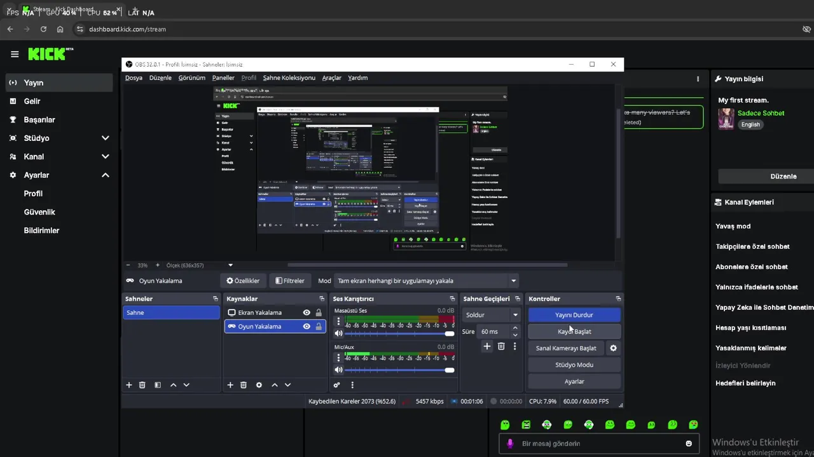Open the Soldur transition dropdown
The height and width of the screenshot is (457, 814).
pyautogui.click(x=492, y=315)
